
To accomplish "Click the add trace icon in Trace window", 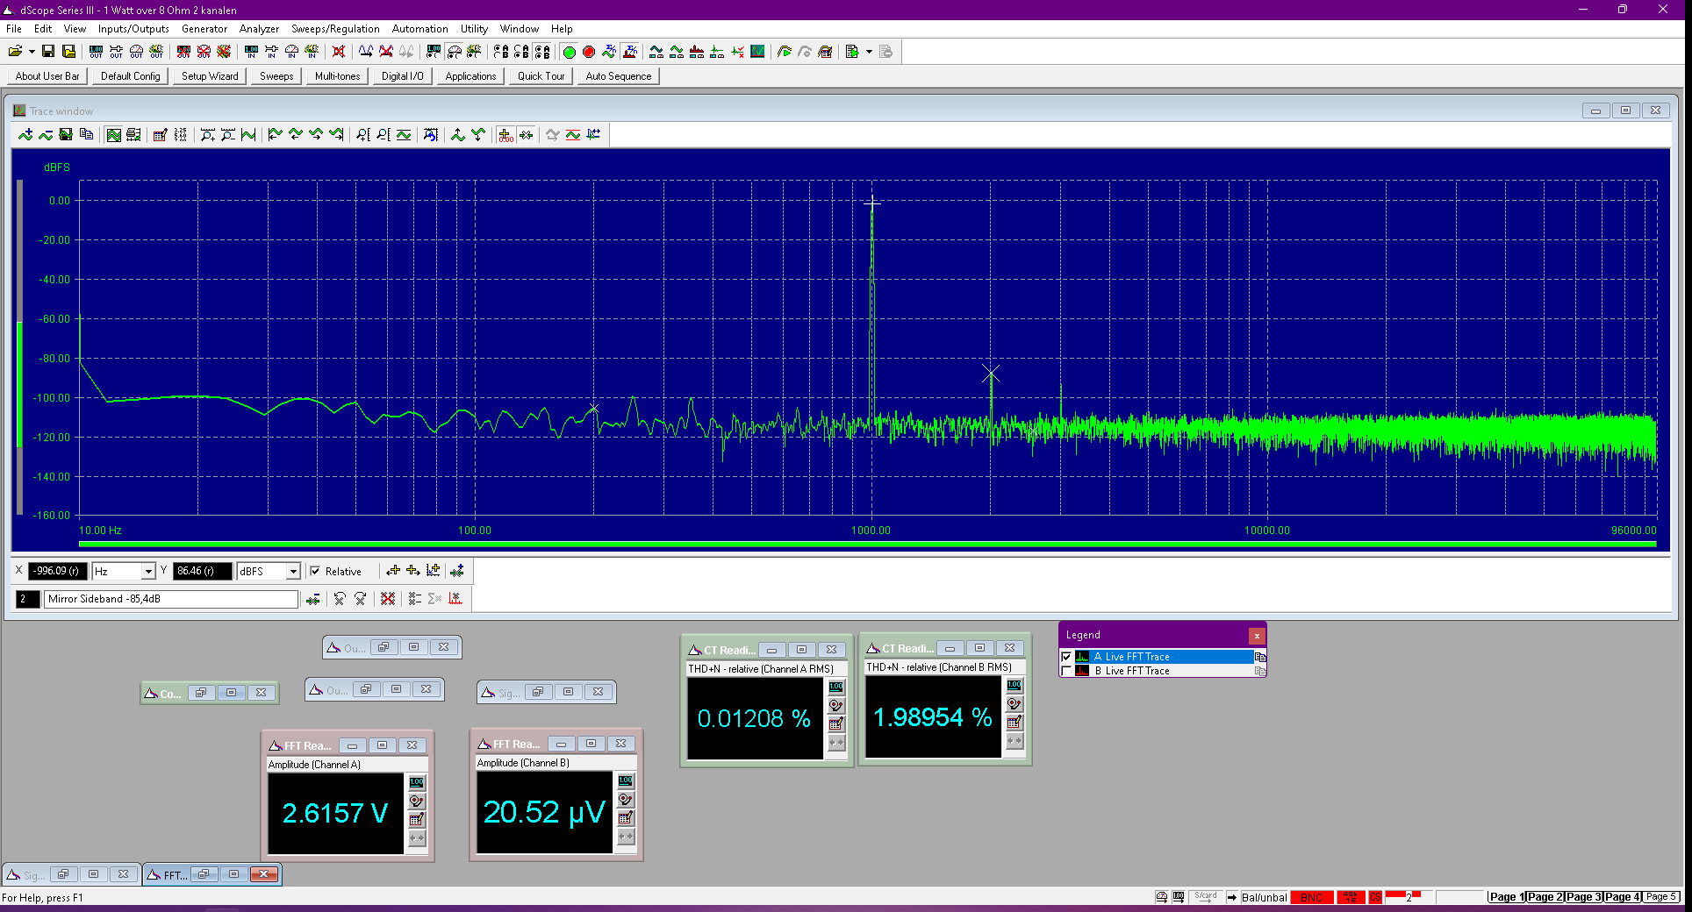I will [25, 134].
